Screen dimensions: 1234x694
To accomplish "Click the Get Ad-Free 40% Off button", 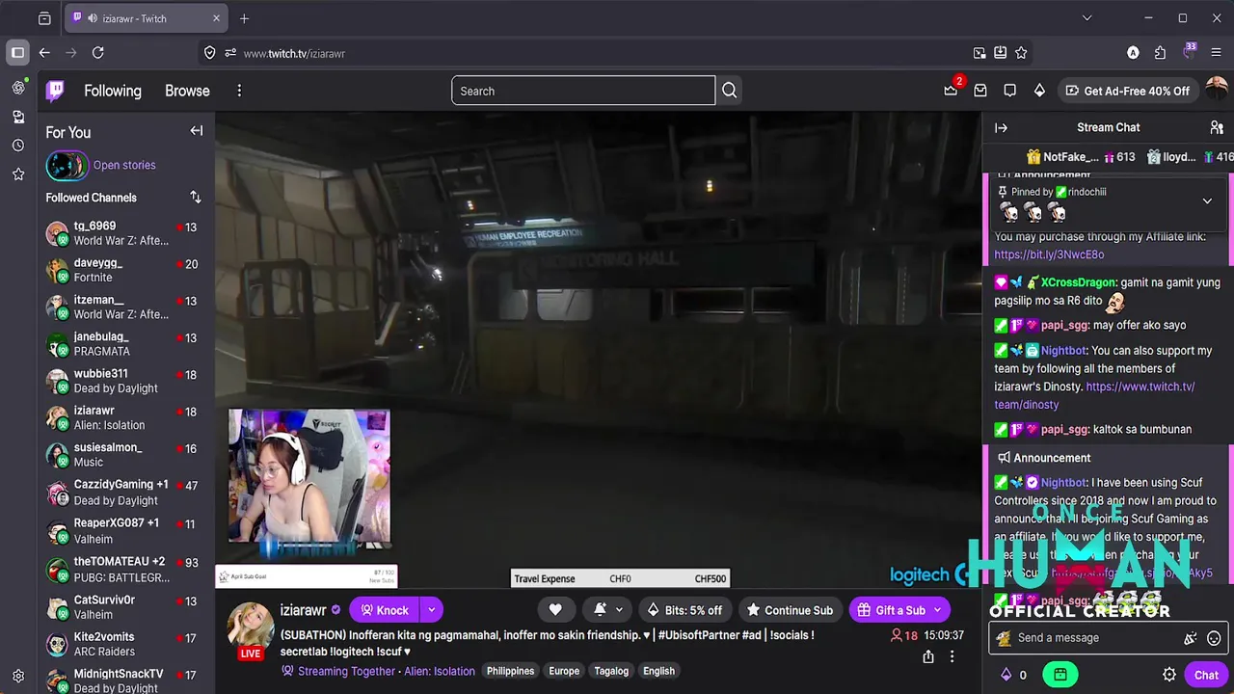I will [1127, 91].
